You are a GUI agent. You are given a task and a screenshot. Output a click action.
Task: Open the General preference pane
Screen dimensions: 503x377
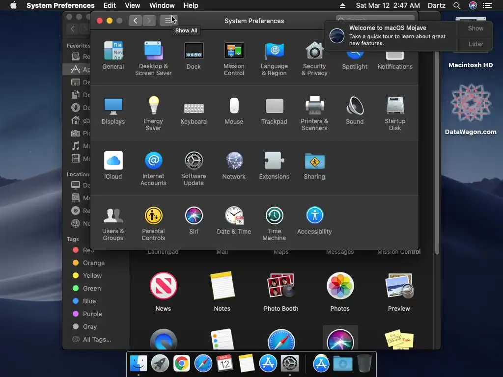click(x=113, y=55)
